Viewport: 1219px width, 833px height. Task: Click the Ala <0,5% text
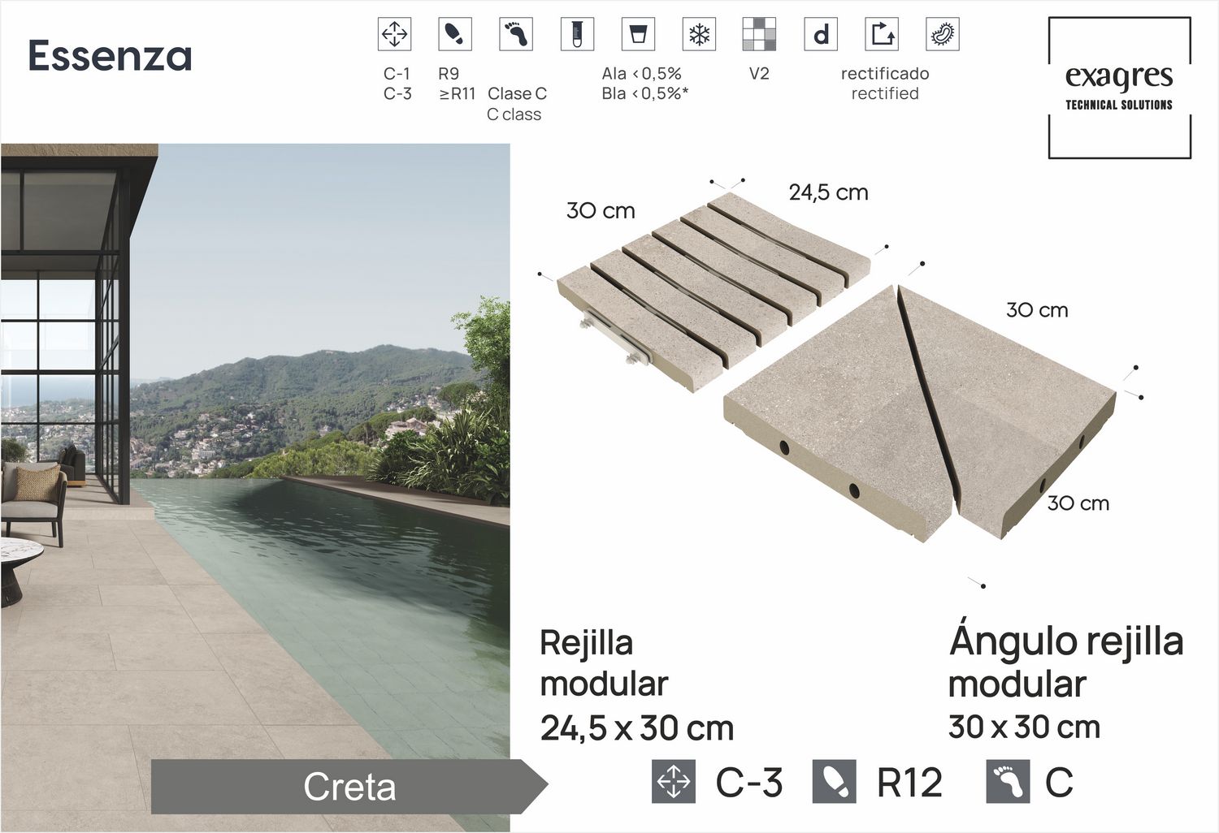pos(642,73)
